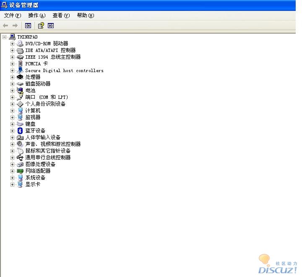Image resolution: width=302 pixels, height=277 pixels.
Task: Expand the 通用串行总线控制器 node
Action: (x=12, y=158)
